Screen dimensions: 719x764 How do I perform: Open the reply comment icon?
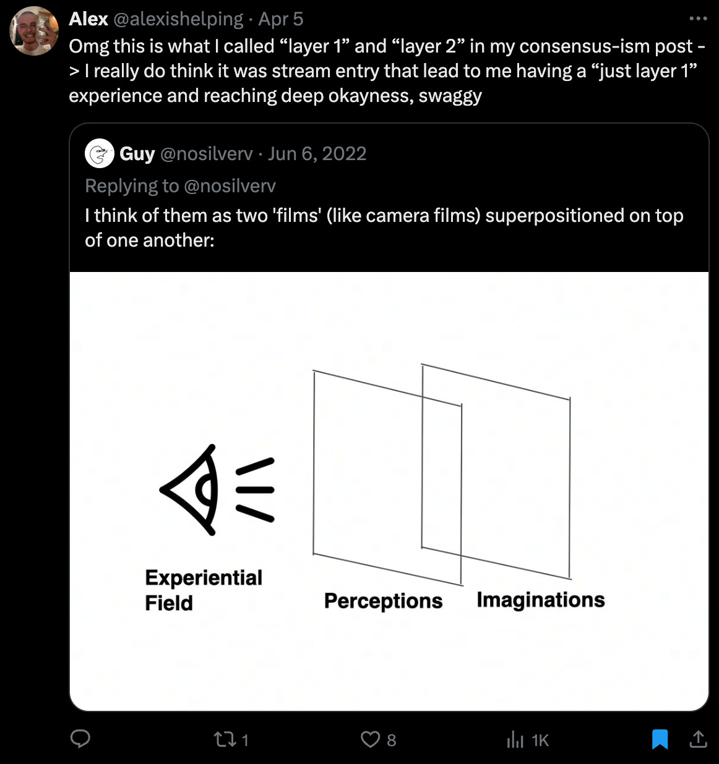point(80,739)
